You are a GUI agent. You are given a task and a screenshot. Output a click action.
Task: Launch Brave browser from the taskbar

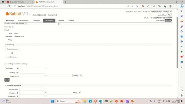[95, 101]
